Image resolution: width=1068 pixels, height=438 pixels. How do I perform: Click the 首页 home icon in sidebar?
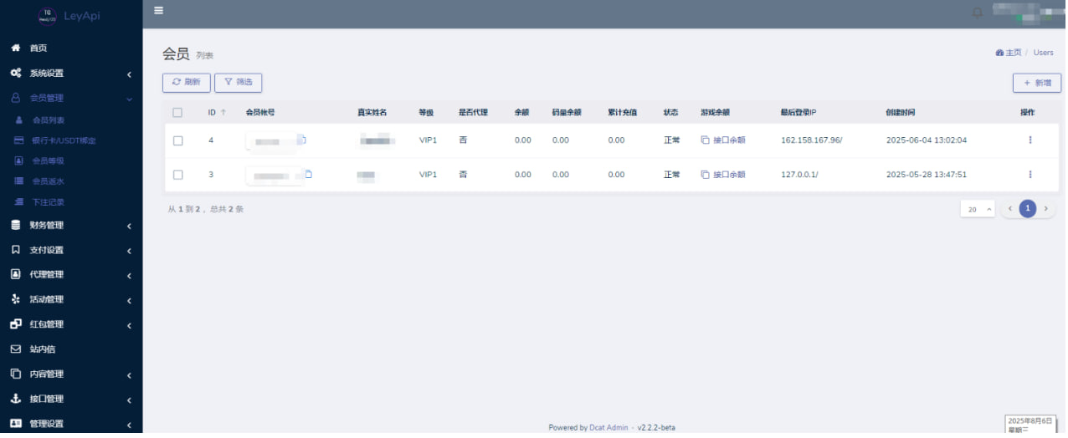click(x=16, y=48)
